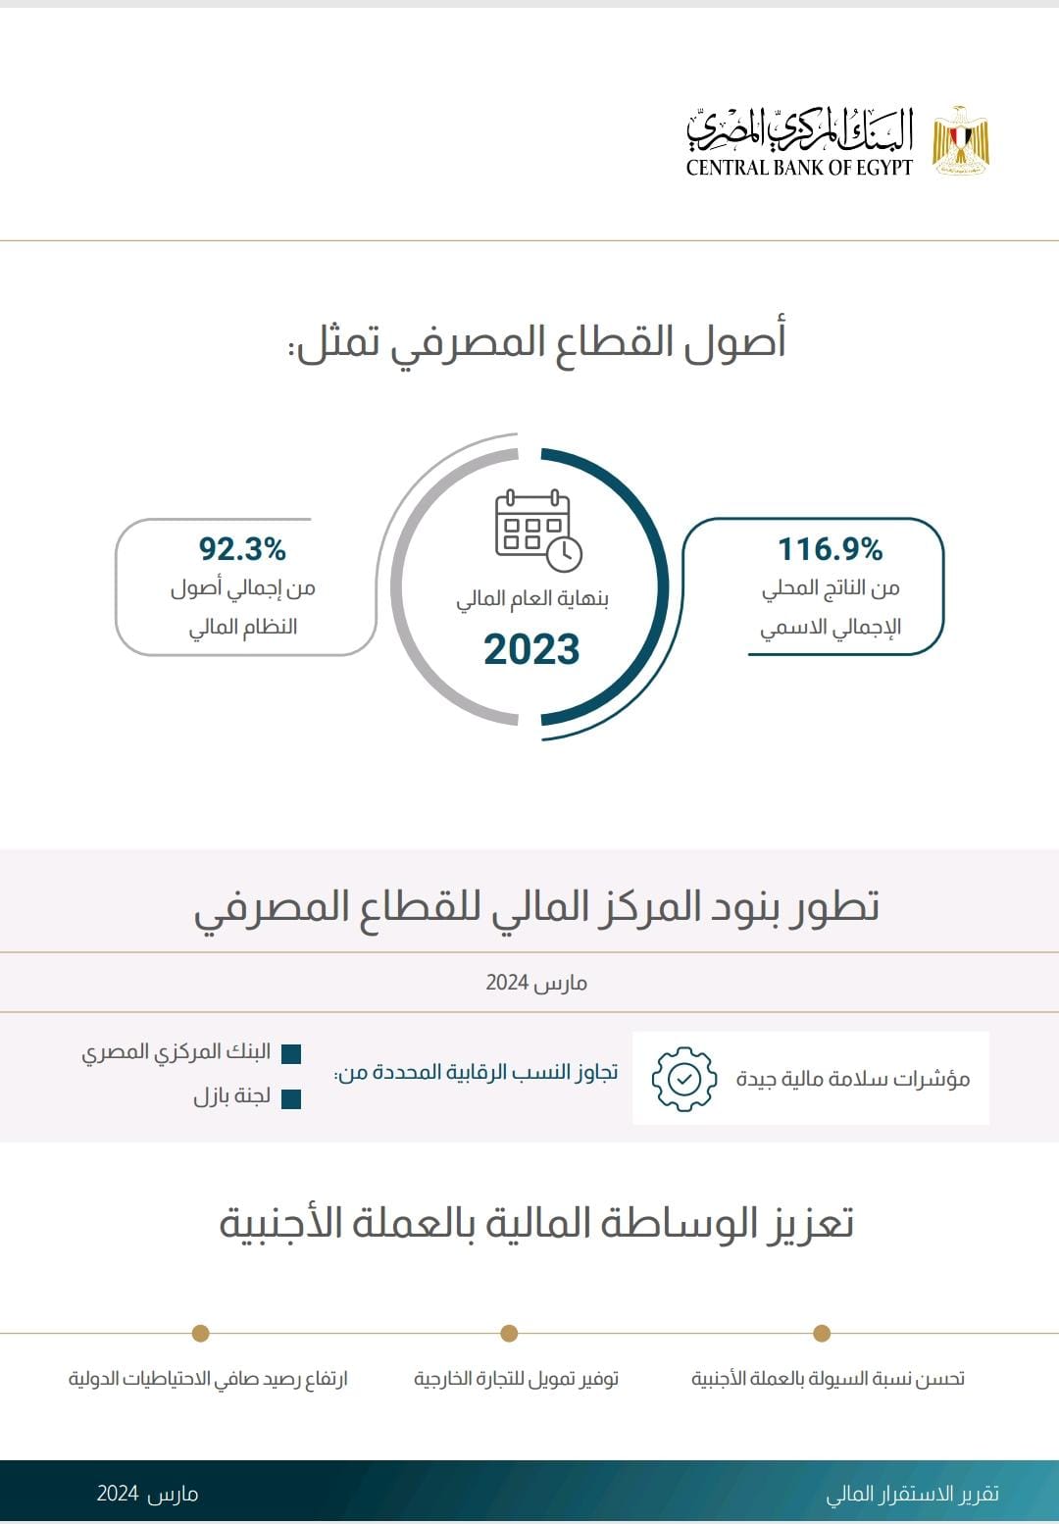
Task: Click the Central Bank of Egypt calligraphy logo
Action: pos(799,142)
